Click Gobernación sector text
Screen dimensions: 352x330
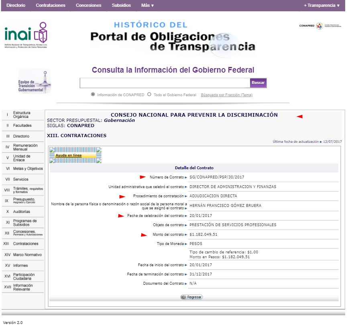pyautogui.click(x=119, y=120)
